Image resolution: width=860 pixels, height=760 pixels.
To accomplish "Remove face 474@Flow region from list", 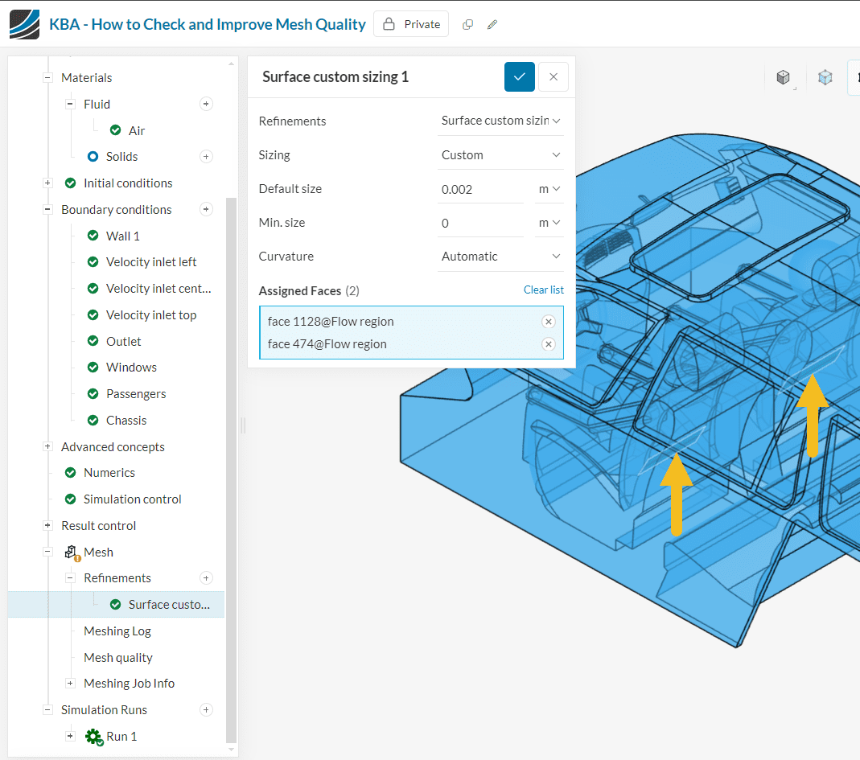I will (x=548, y=344).
